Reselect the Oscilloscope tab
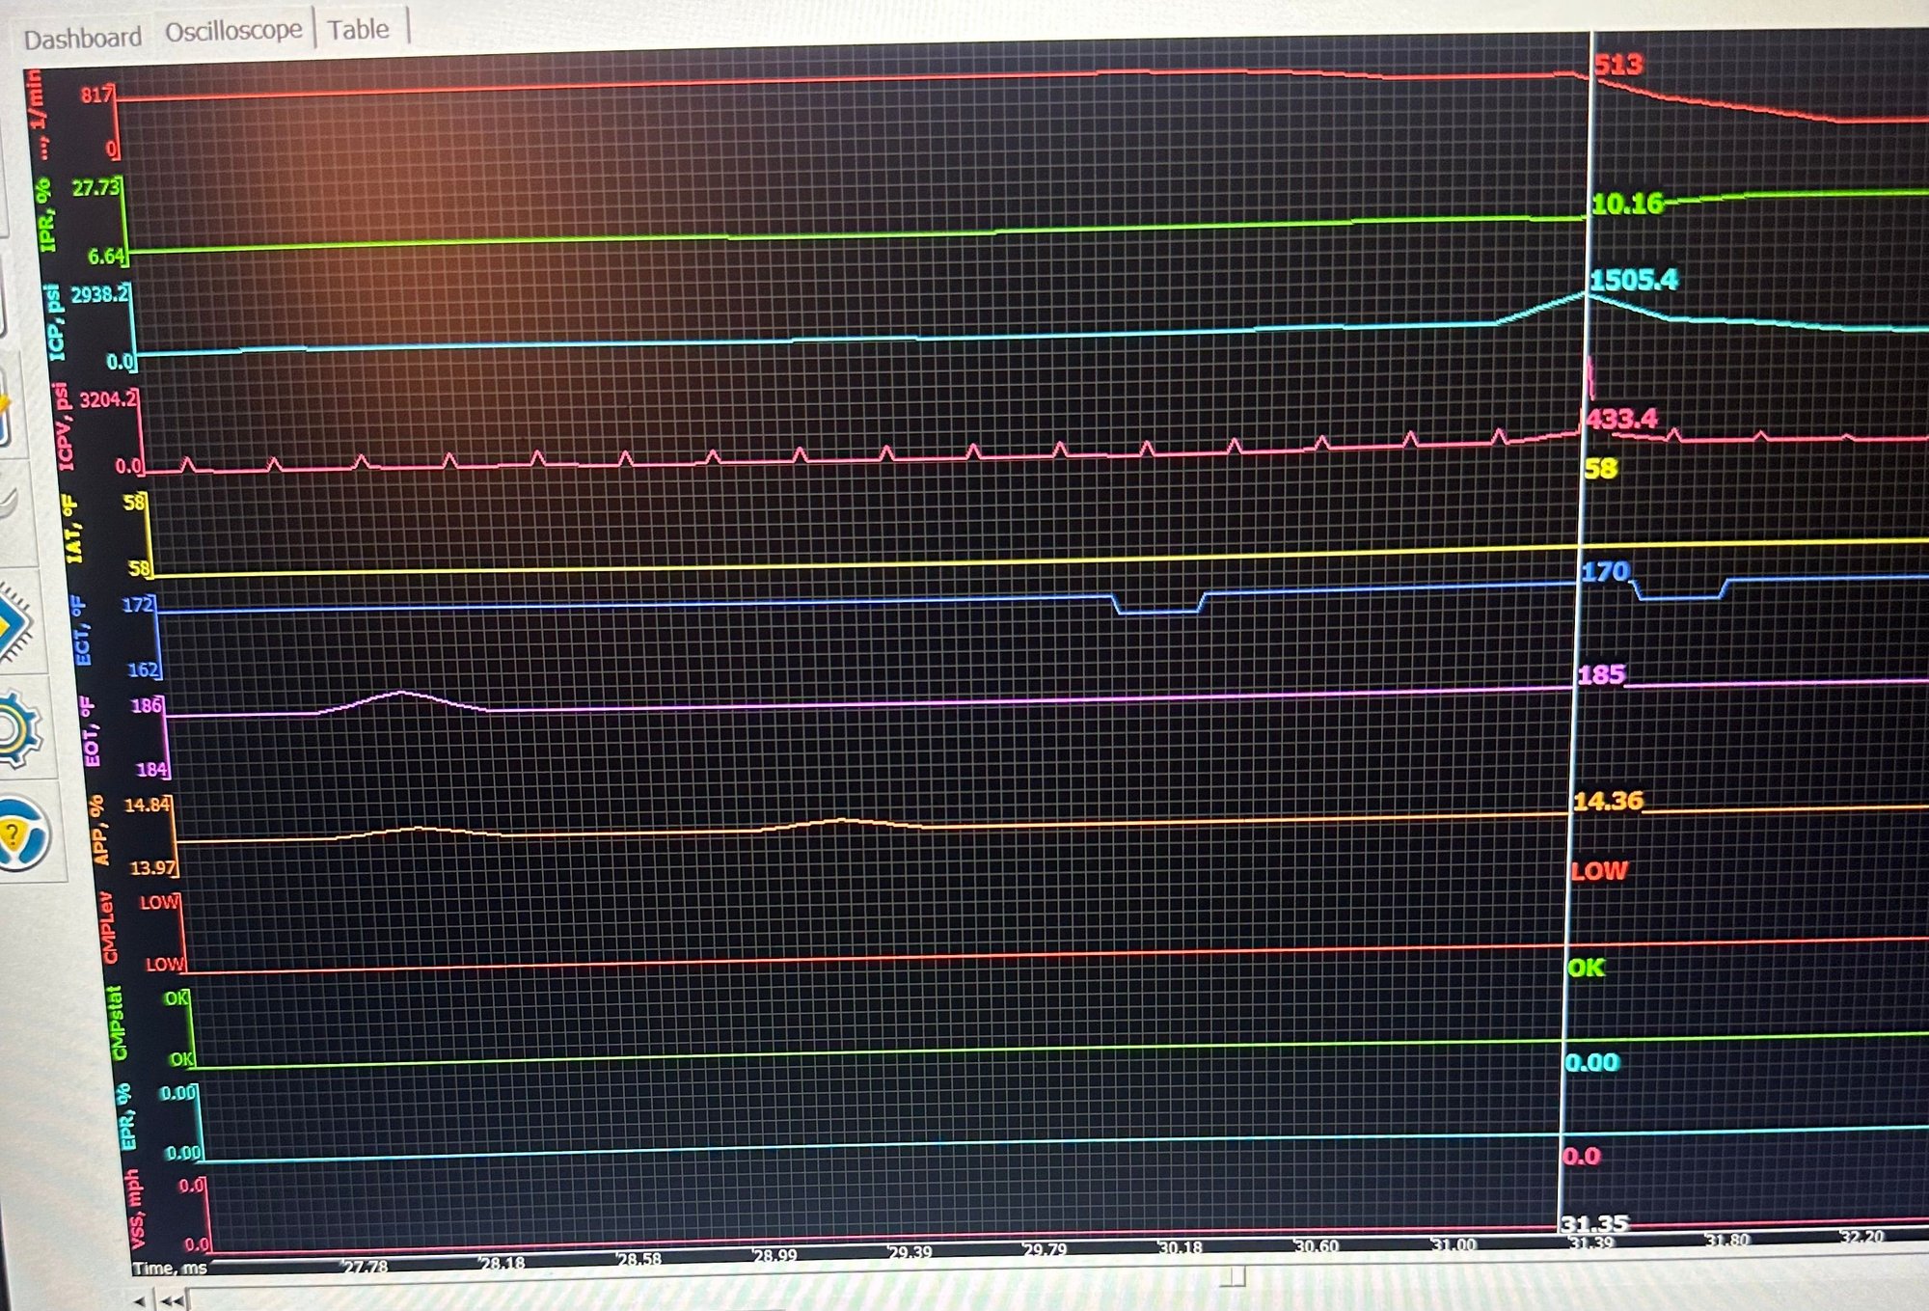Viewport: 1929px width, 1311px height. [x=236, y=29]
